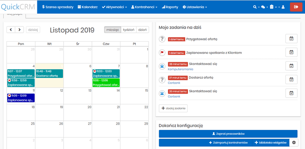Click the 28 minut temu red badge
This screenshot has width=305, height=149.
click(178, 64)
